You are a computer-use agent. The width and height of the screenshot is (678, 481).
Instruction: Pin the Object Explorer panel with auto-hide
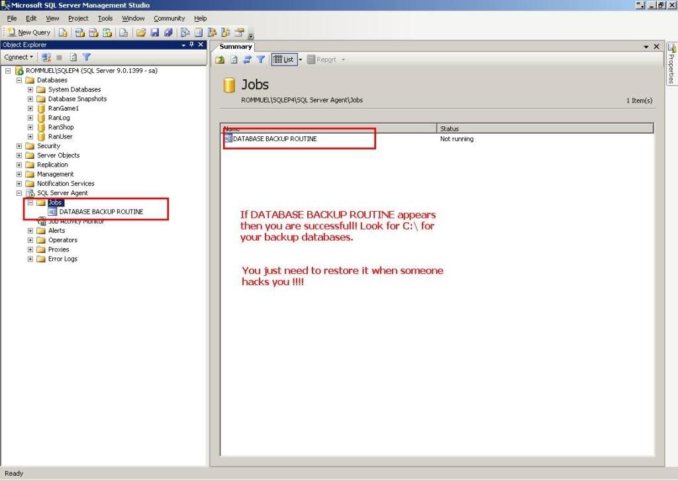(x=191, y=45)
